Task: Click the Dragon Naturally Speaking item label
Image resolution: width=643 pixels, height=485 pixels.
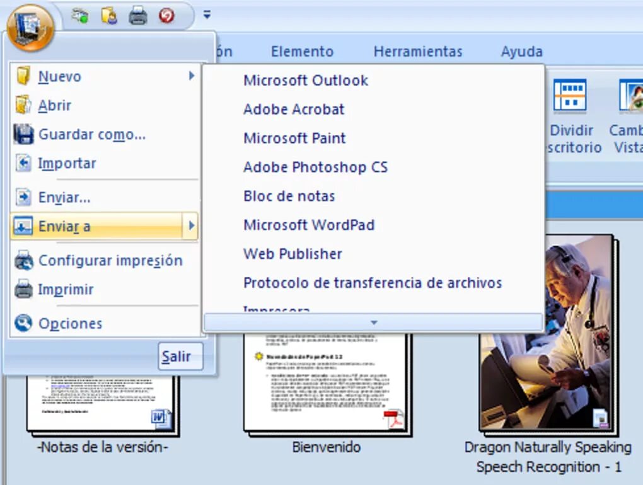Action: coord(548,457)
